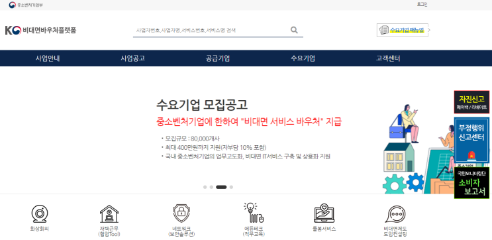
Task: Click the 업무고도화 IT서비스 구축 line
Action: [x=246, y=156]
